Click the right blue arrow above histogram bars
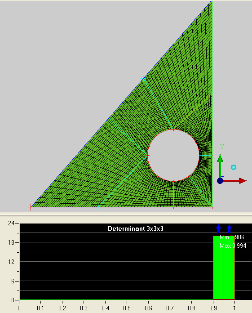The width and height of the screenshot is (252, 313). (x=229, y=228)
